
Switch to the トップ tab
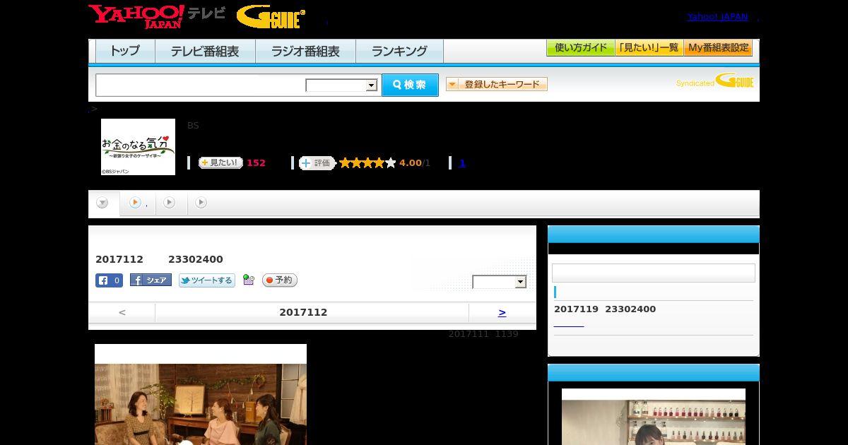pyautogui.click(x=125, y=52)
